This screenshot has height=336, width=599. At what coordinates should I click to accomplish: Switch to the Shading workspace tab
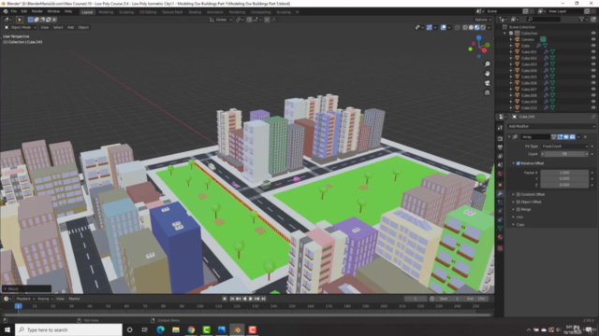195,12
